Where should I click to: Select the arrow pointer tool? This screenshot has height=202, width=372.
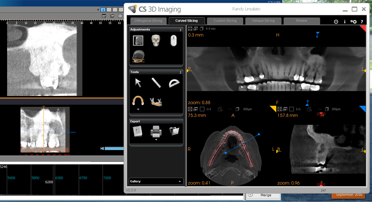click(x=138, y=83)
